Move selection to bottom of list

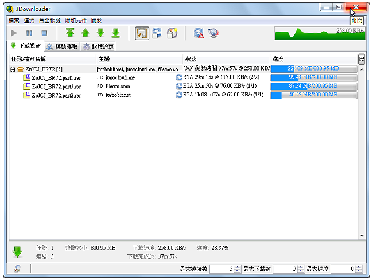point(116,33)
